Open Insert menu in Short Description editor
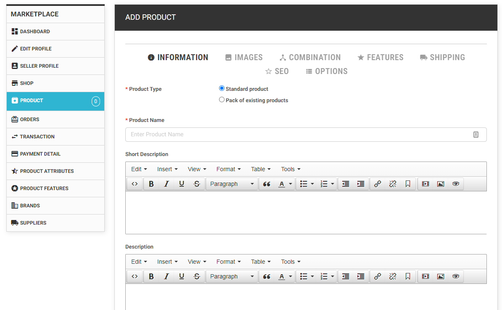 [167, 169]
